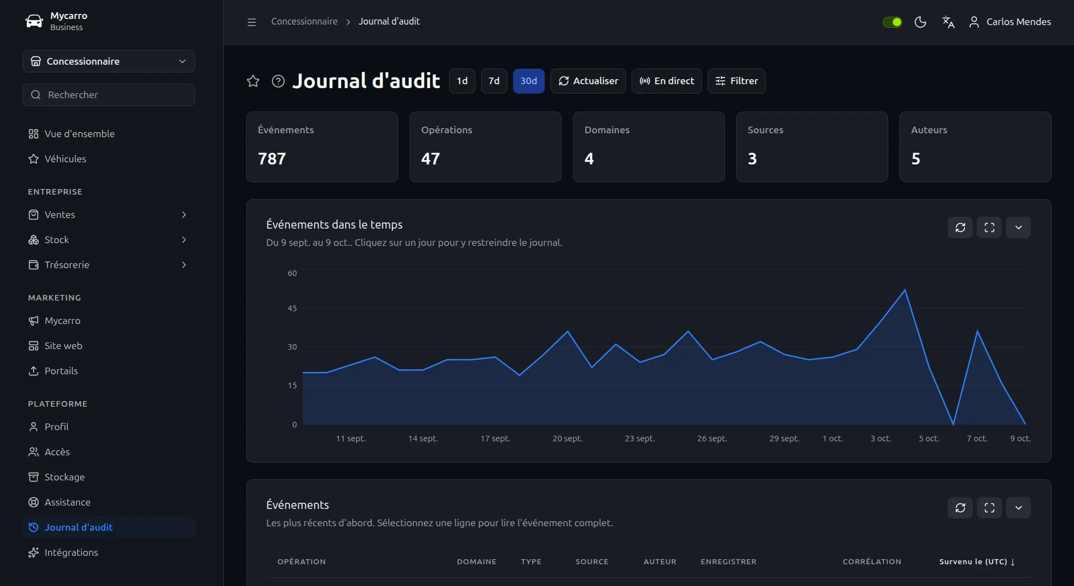Open the Concessionnaire selector dropdown
The image size is (1074, 586).
pyautogui.click(x=109, y=61)
